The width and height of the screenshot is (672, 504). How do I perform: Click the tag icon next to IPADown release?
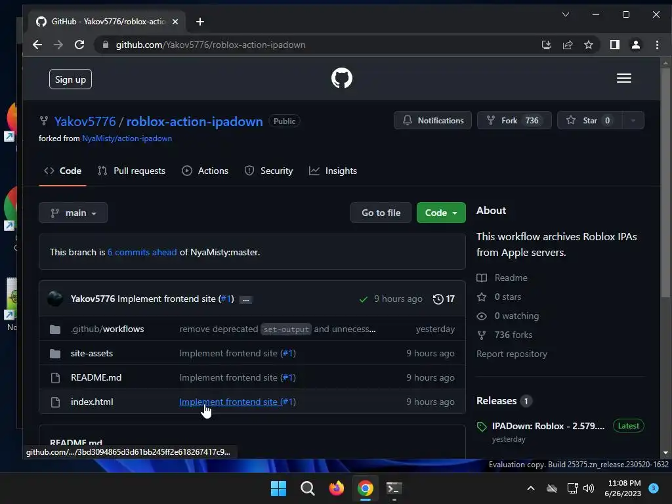[482, 427]
